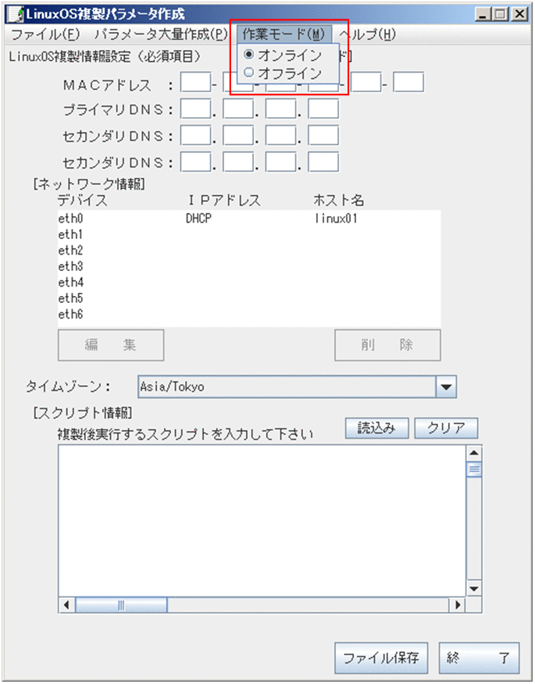This screenshot has height=684, width=535.
Task: Click the script area scroll-up arrow
Action: point(474,453)
